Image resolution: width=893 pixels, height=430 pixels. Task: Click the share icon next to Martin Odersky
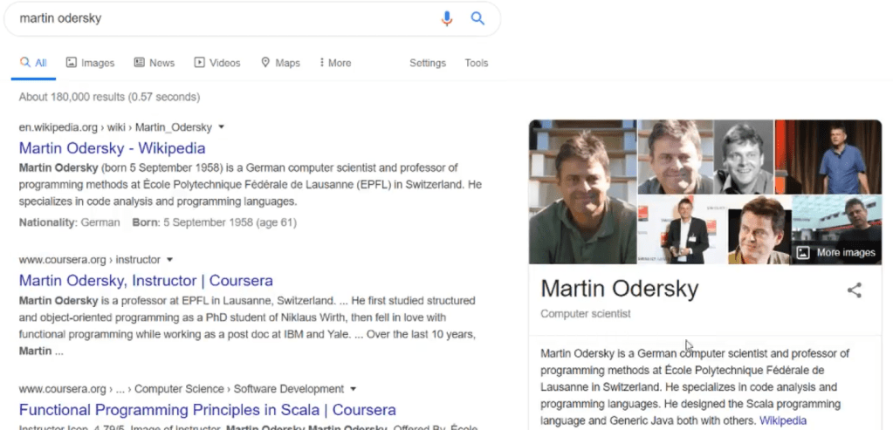point(855,290)
